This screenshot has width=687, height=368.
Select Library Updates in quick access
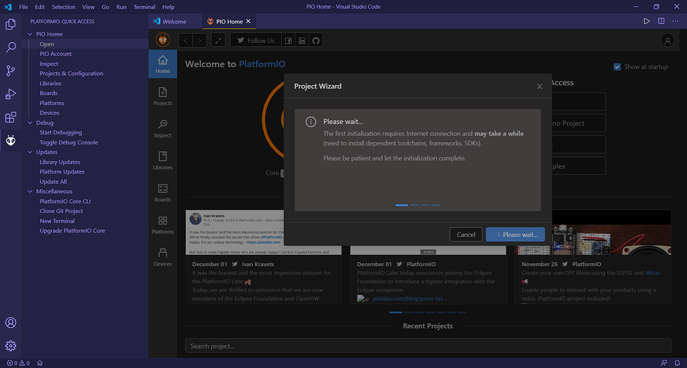[x=60, y=162]
